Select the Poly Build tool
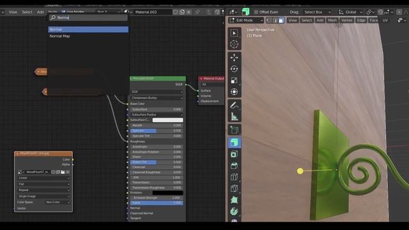 coord(235,200)
